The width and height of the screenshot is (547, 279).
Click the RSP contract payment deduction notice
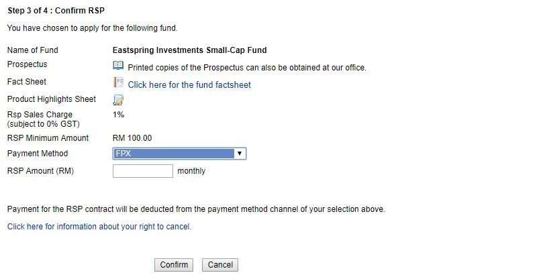point(196,209)
